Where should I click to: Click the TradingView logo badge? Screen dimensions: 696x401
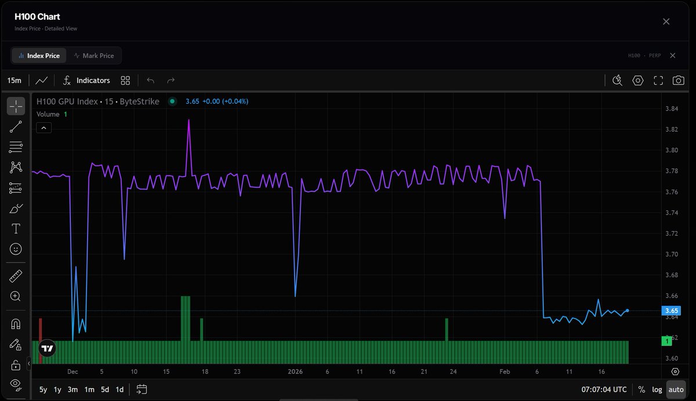[x=47, y=348]
